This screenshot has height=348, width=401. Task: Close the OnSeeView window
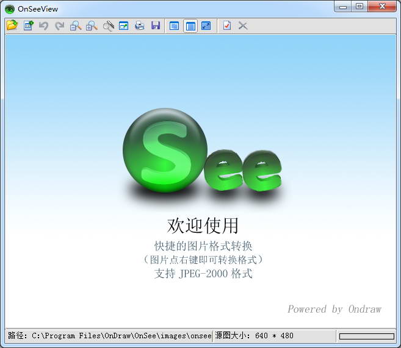[382, 6]
